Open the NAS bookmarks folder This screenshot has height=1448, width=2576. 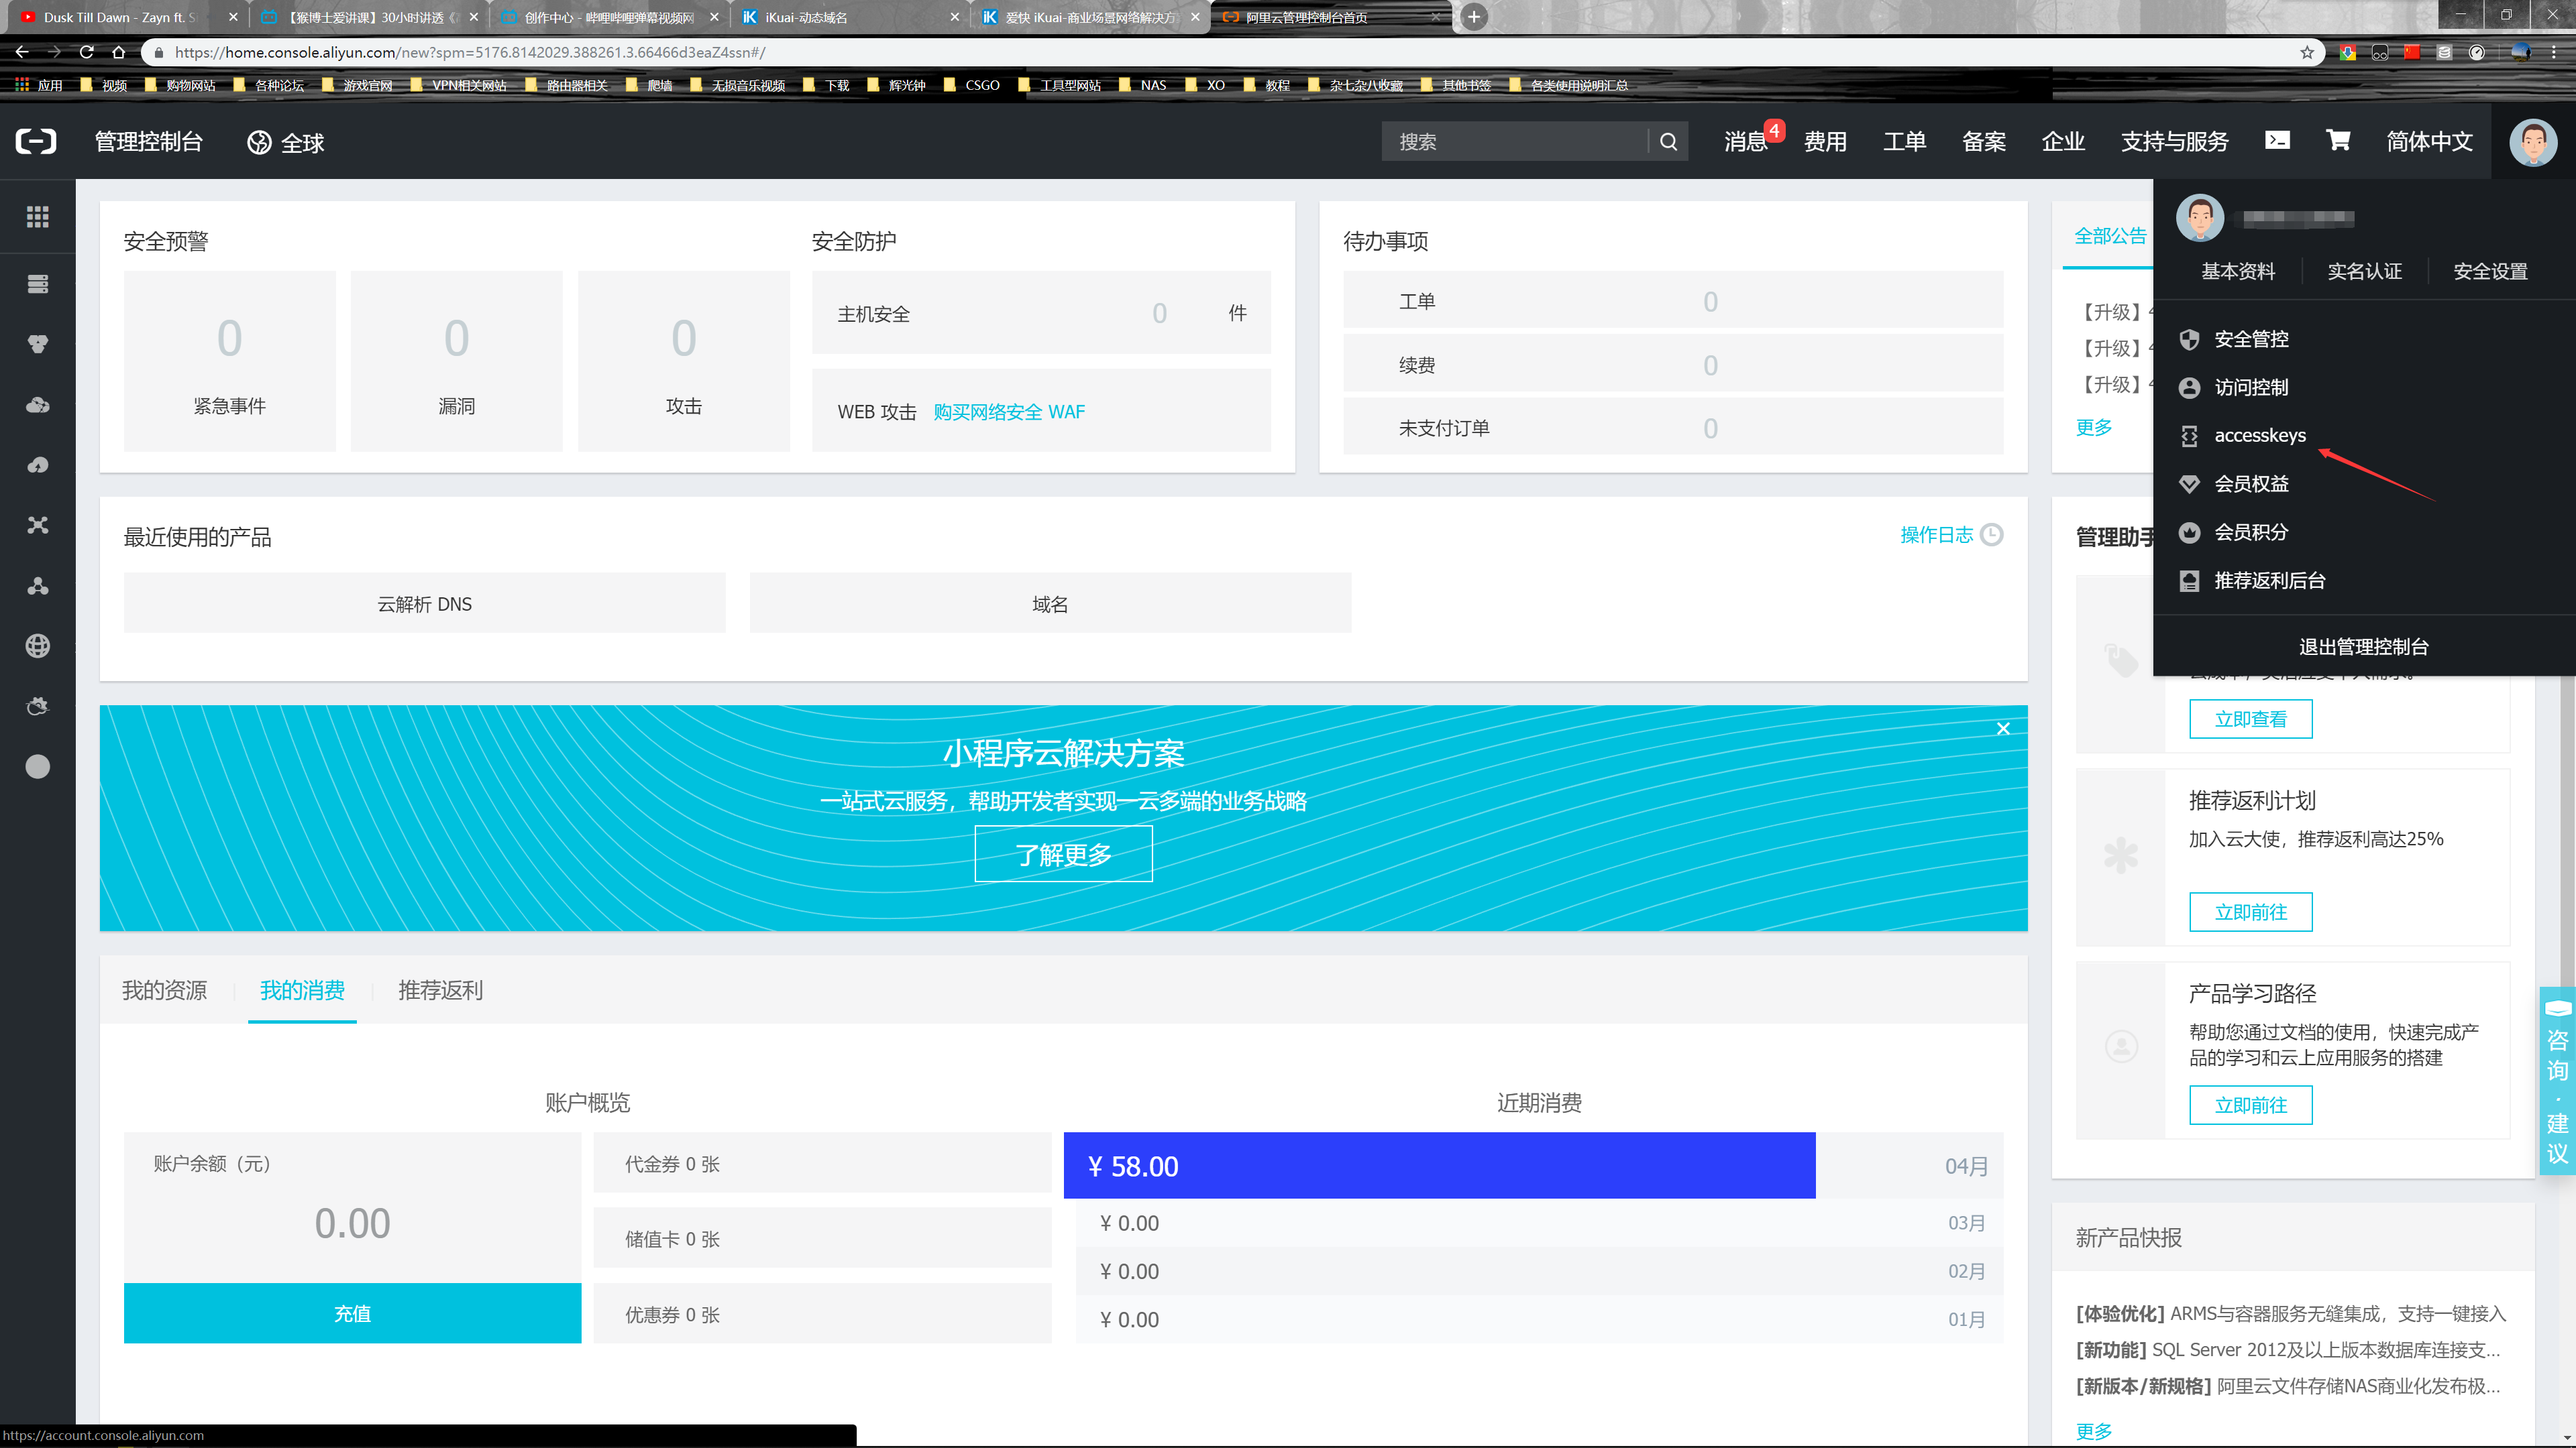1142,85
